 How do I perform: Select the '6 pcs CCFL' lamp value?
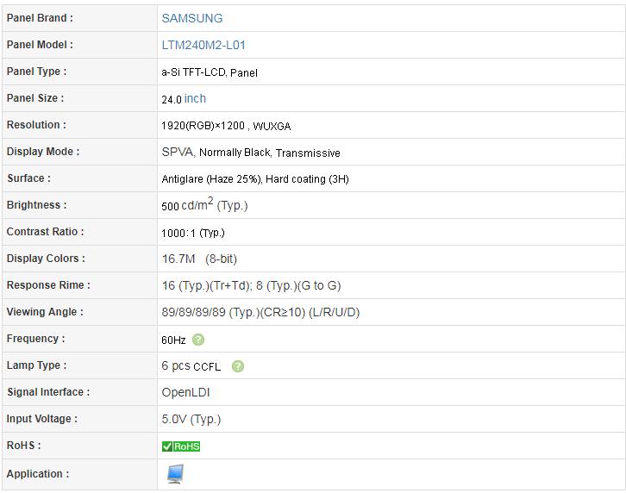click(191, 366)
